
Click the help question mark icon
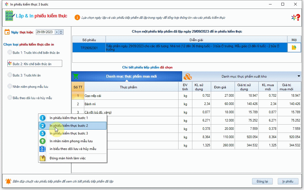pos(295,17)
